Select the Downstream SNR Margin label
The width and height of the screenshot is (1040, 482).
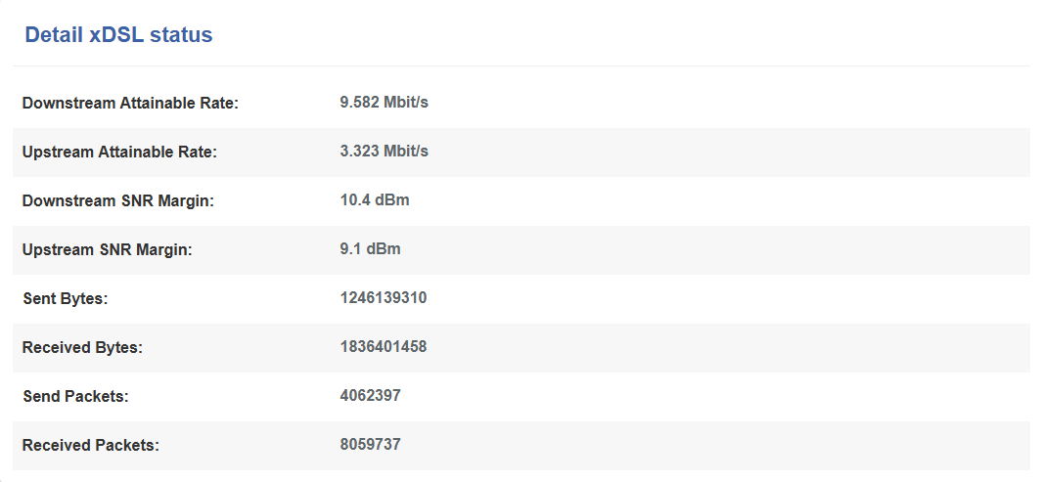[x=118, y=200]
